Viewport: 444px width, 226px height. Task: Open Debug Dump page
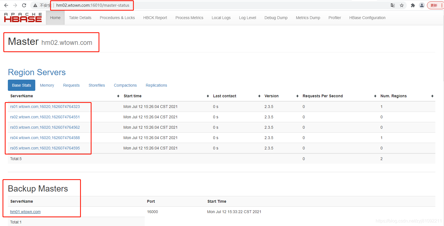[x=276, y=18]
